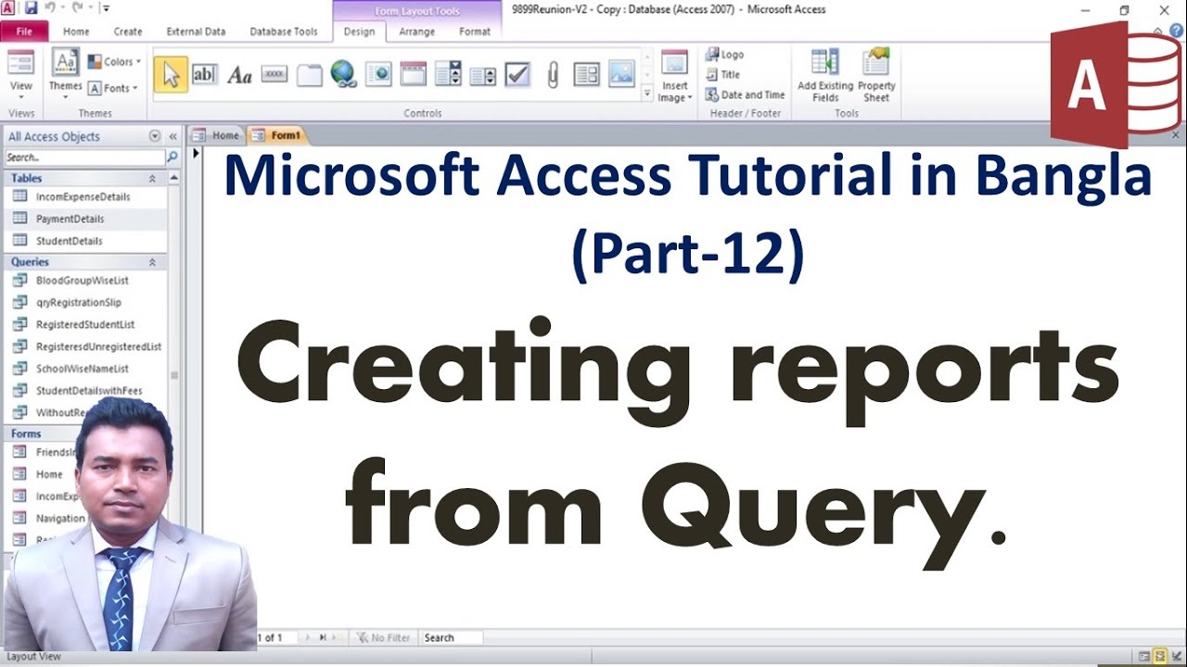Open the Colors dropdown

coord(115,62)
